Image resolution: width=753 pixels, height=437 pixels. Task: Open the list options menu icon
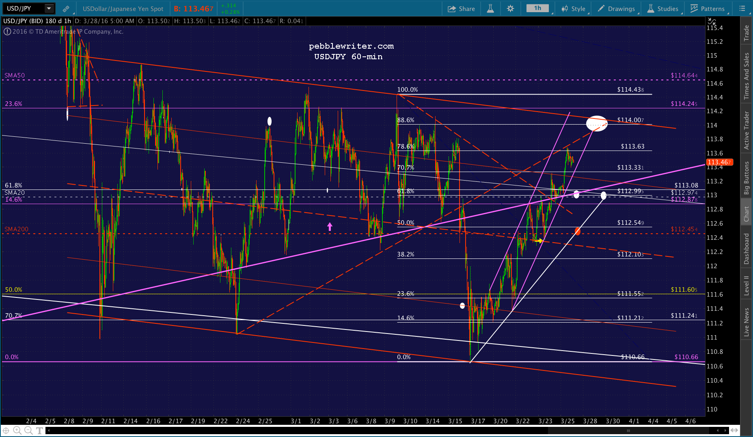pos(742,9)
